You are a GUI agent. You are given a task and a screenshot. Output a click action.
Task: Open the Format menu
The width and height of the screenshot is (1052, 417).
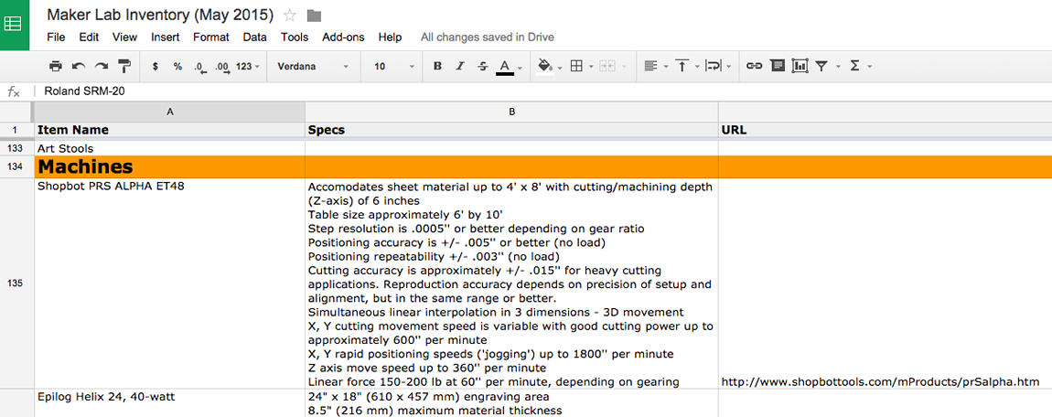pos(210,37)
